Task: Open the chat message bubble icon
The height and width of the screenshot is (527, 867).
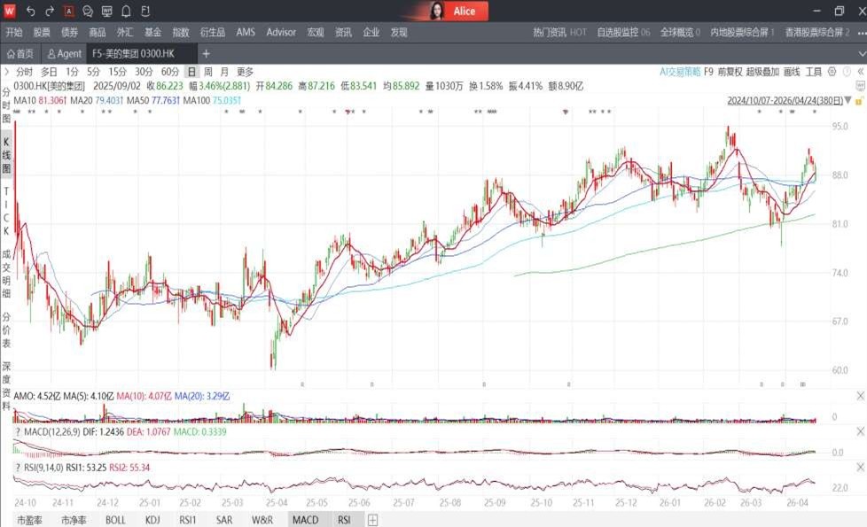Action: pyautogui.click(x=88, y=12)
